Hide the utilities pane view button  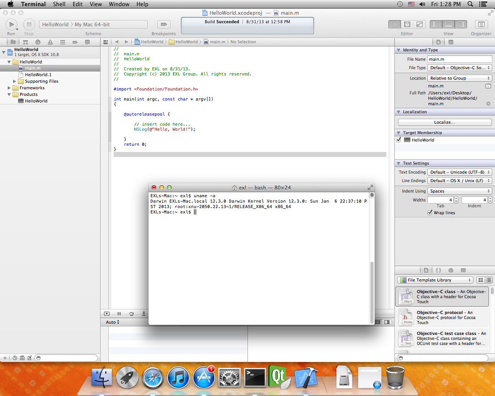[x=461, y=24]
